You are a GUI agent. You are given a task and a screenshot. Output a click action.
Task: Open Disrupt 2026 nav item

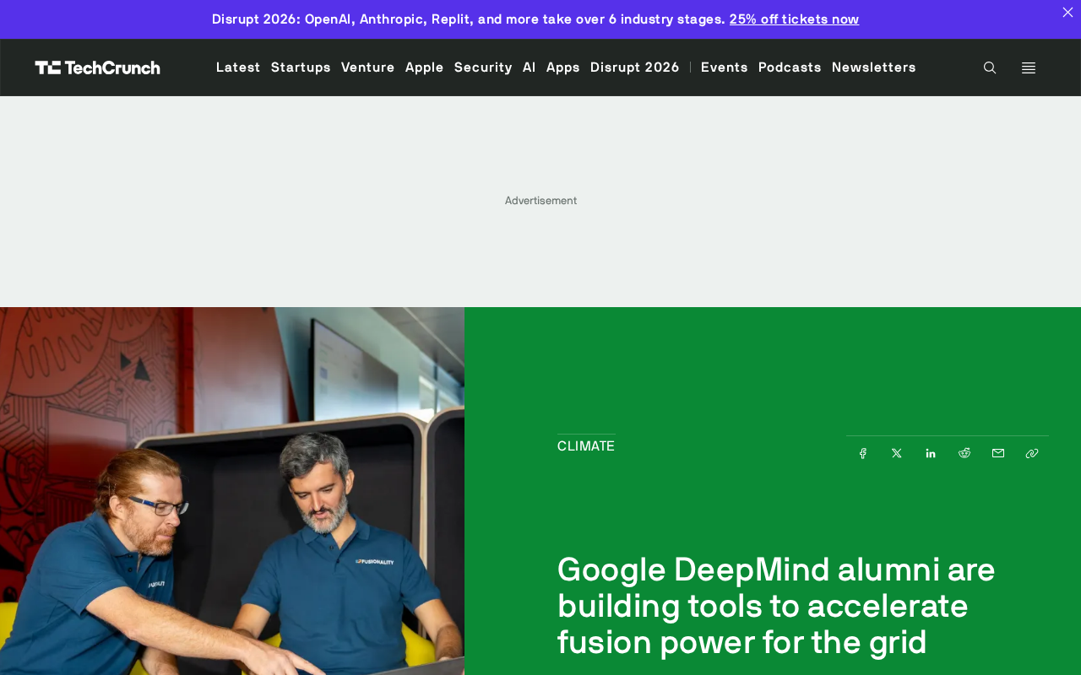click(635, 67)
